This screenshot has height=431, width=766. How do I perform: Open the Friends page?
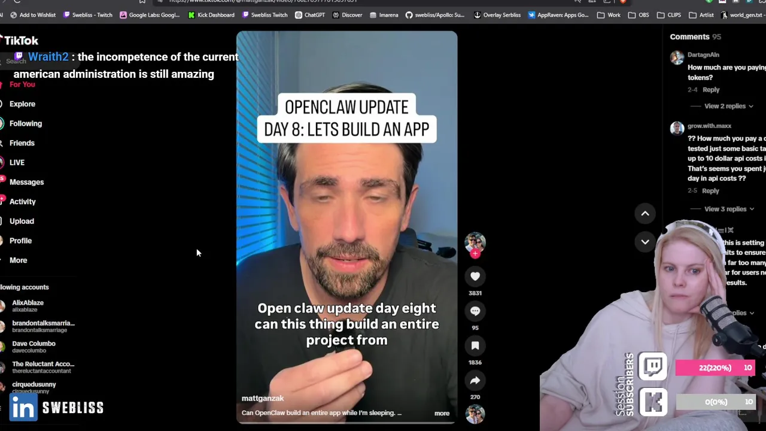click(22, 143)
